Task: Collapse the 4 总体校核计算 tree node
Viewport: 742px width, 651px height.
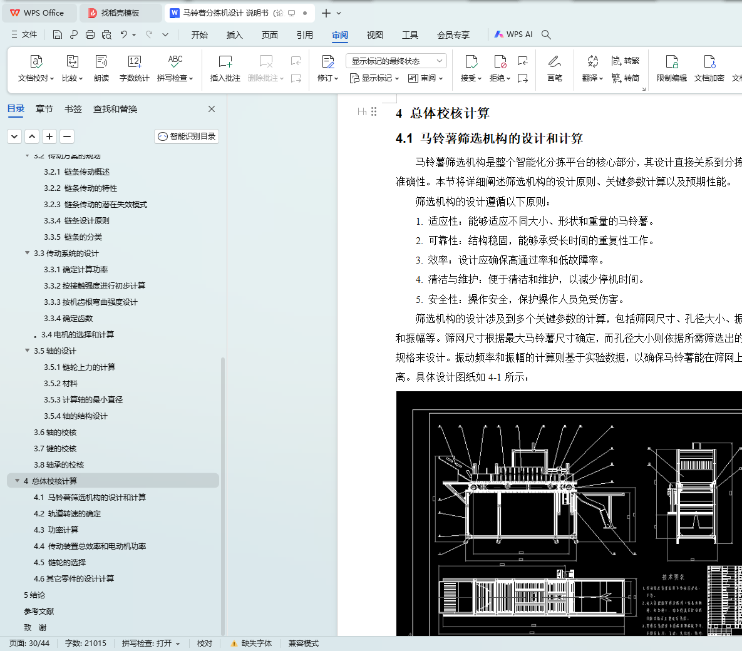Action: pos(17,481)
